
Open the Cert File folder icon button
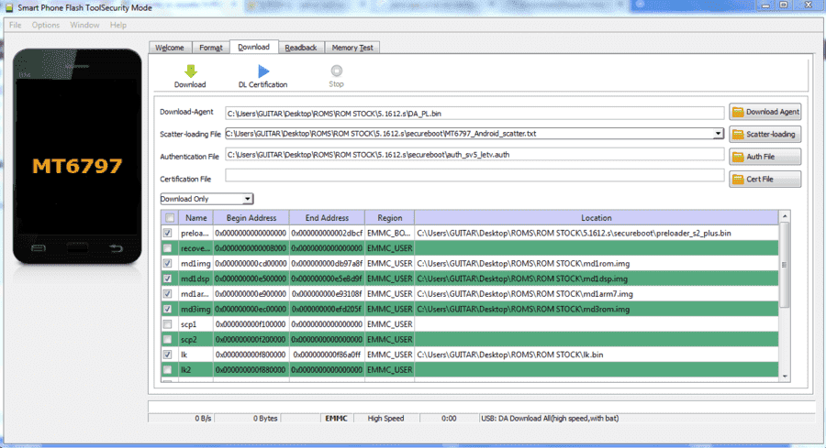click(x=738, y=180)
